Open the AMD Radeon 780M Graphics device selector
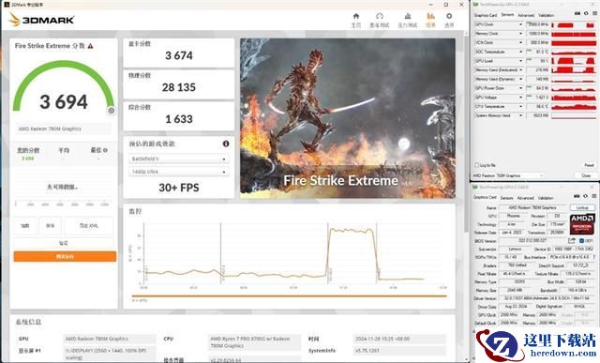This screenshot has width=600, height=363. (508, 175)
